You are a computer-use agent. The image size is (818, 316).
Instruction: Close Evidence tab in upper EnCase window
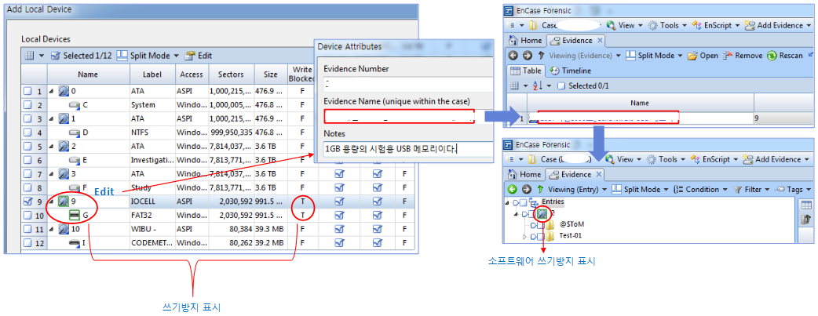600,41
